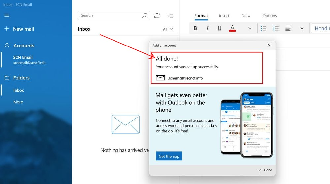The width and height of the screenshot is (330, 184).
Task: Expand font formatting options chevron
Action: [x=250, y=28]
